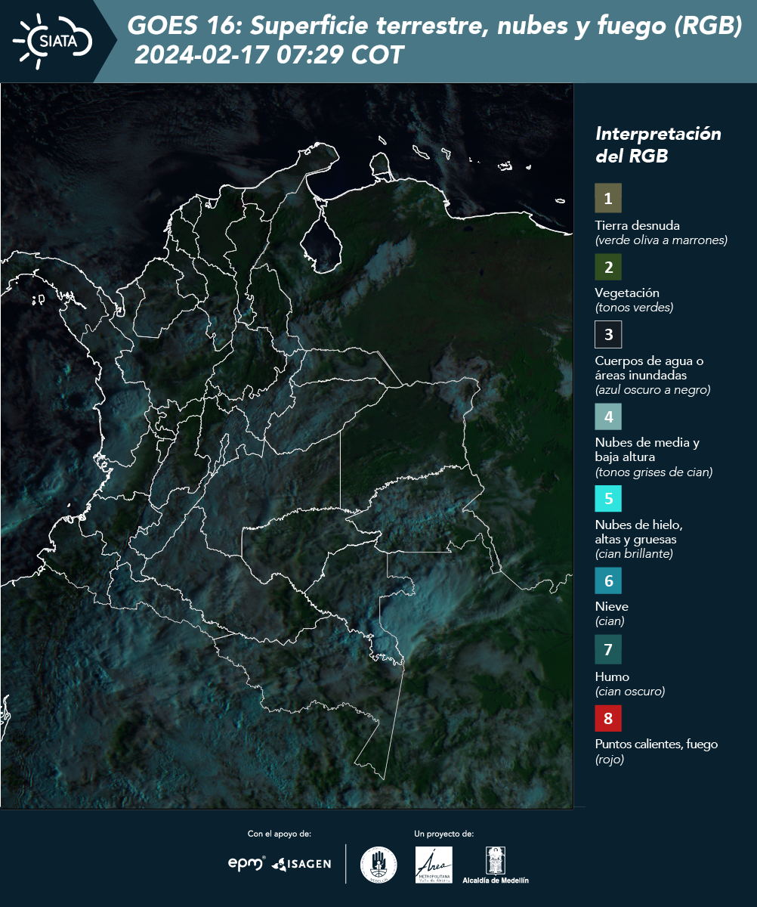The height and width of the screenshot is (907, 757).
Task: Click the '(verde oliva a marrones)' description
Action: [661, 240]
